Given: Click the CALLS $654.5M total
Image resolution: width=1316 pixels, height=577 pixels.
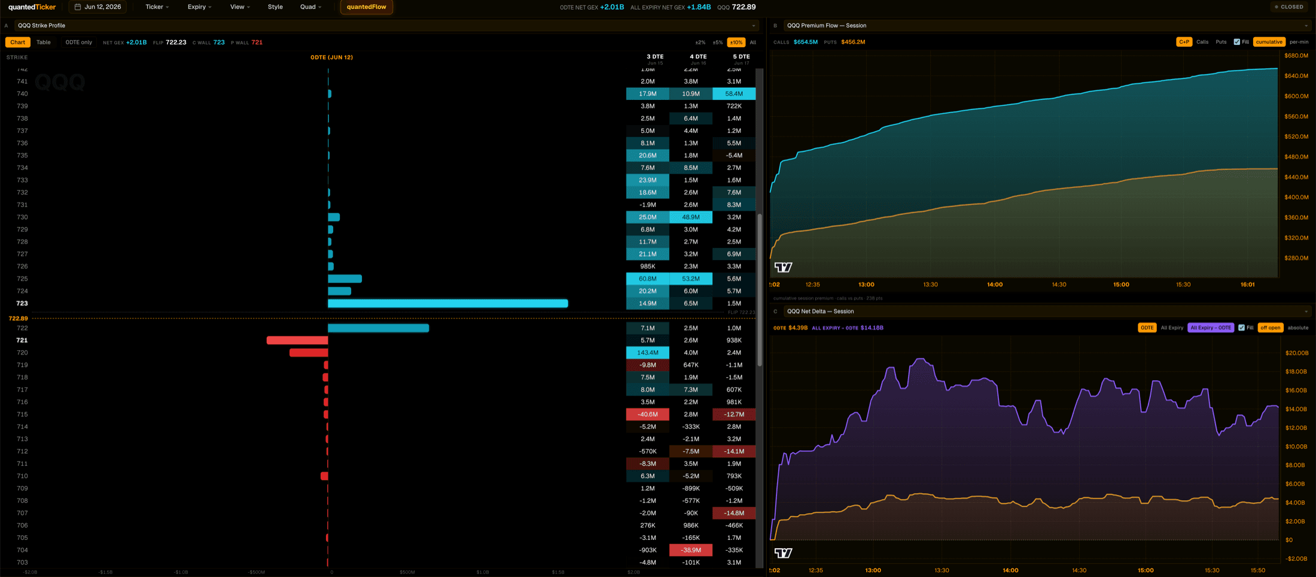Looking at the screenshot, I should tap(806, 42).
